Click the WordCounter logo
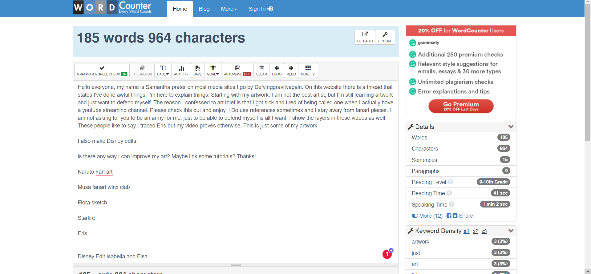The image size is (591, 274). [x=112, y=7]
